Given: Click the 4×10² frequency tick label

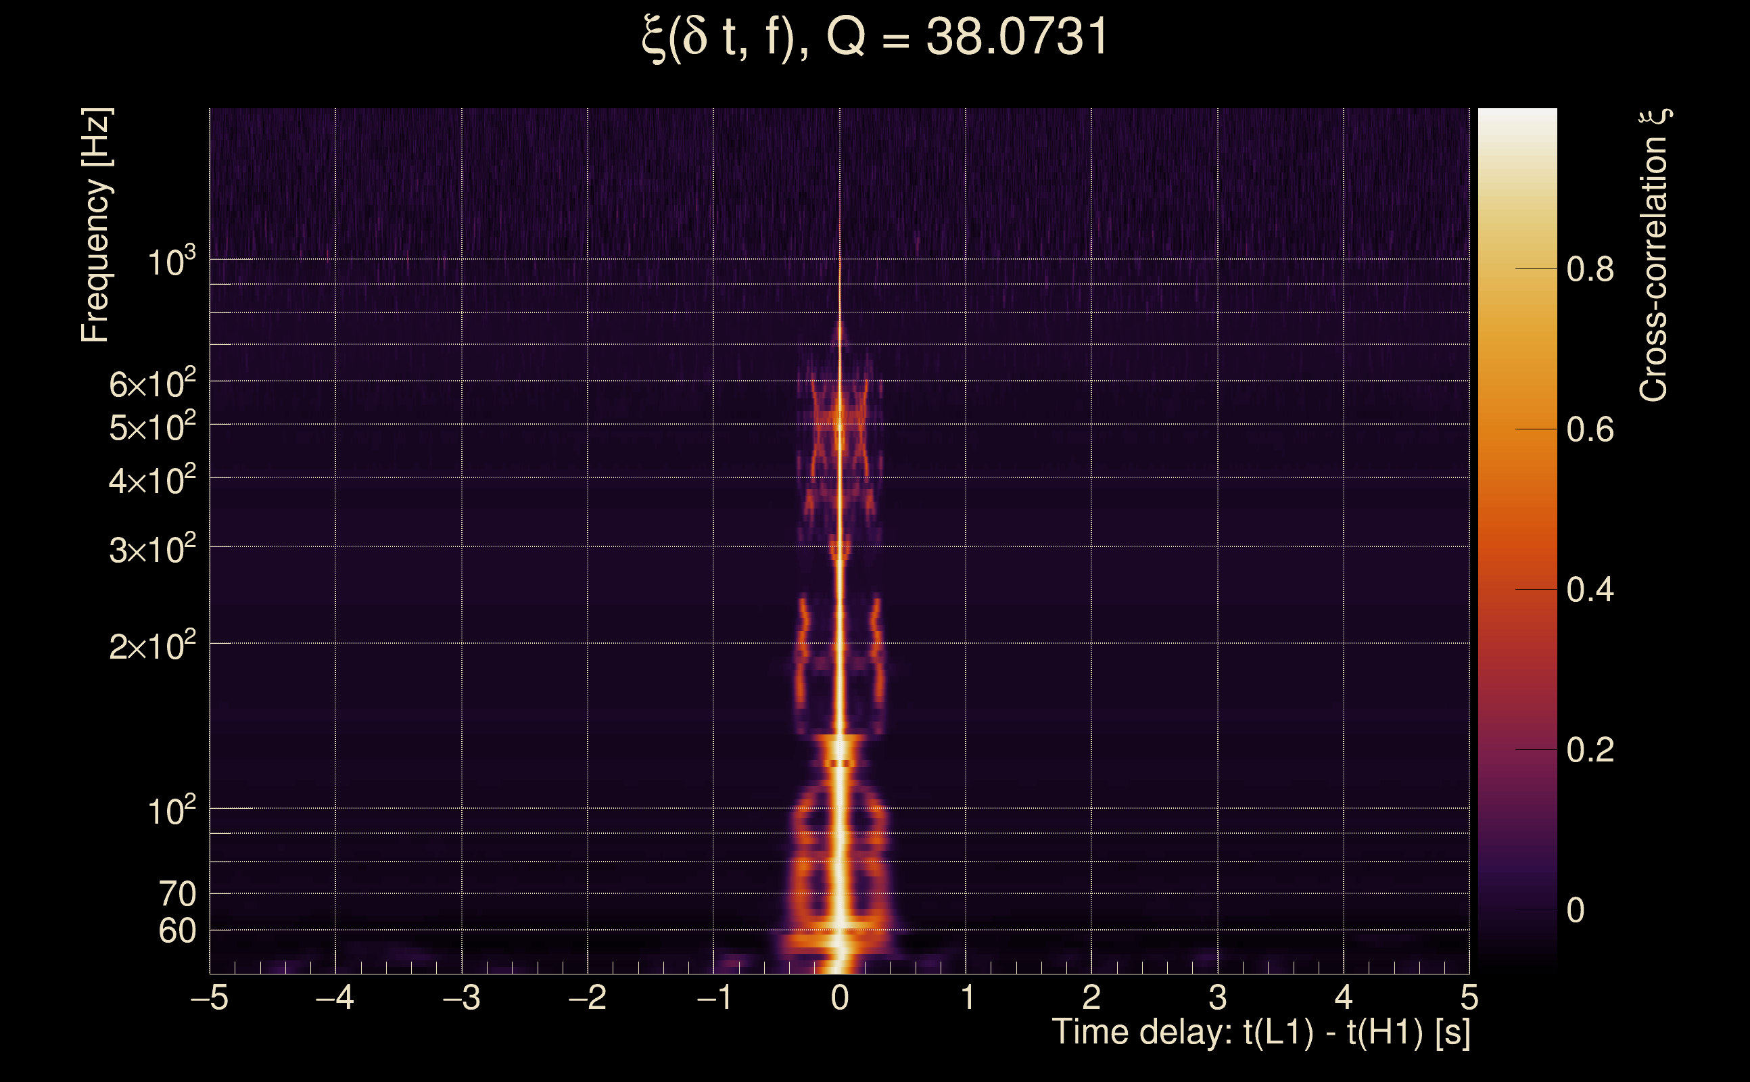Looking at the screenshot, I should coord(152,480).
